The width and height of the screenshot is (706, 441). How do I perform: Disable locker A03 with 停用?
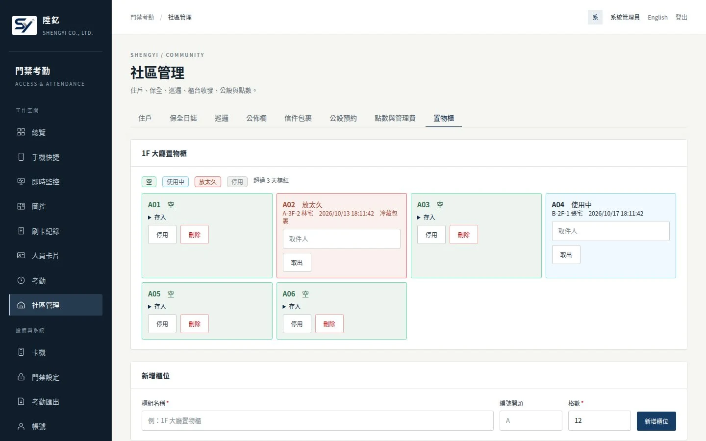tap(431, 235)
